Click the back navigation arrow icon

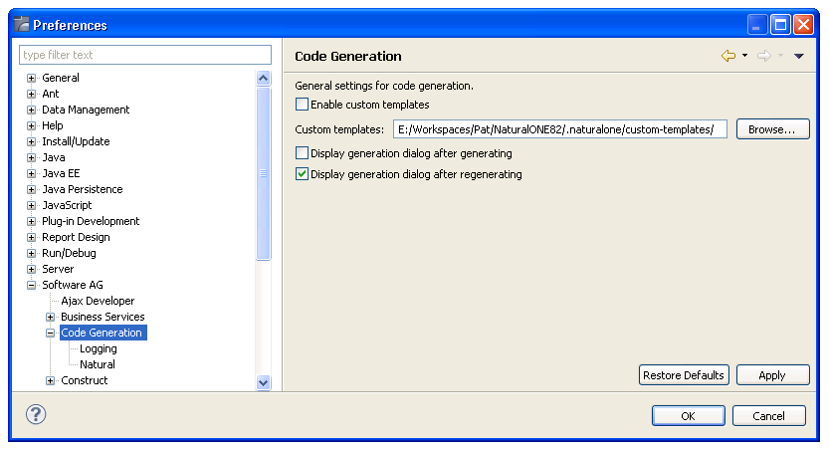pos(728,56)
